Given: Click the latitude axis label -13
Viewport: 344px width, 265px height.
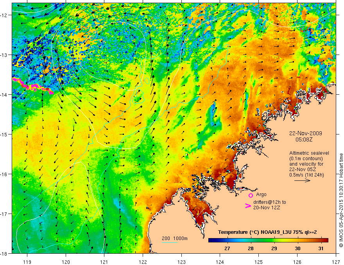Looking at the screenshot, I should point(4,55).
